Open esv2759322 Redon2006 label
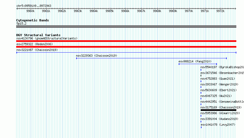 [35, 44]
